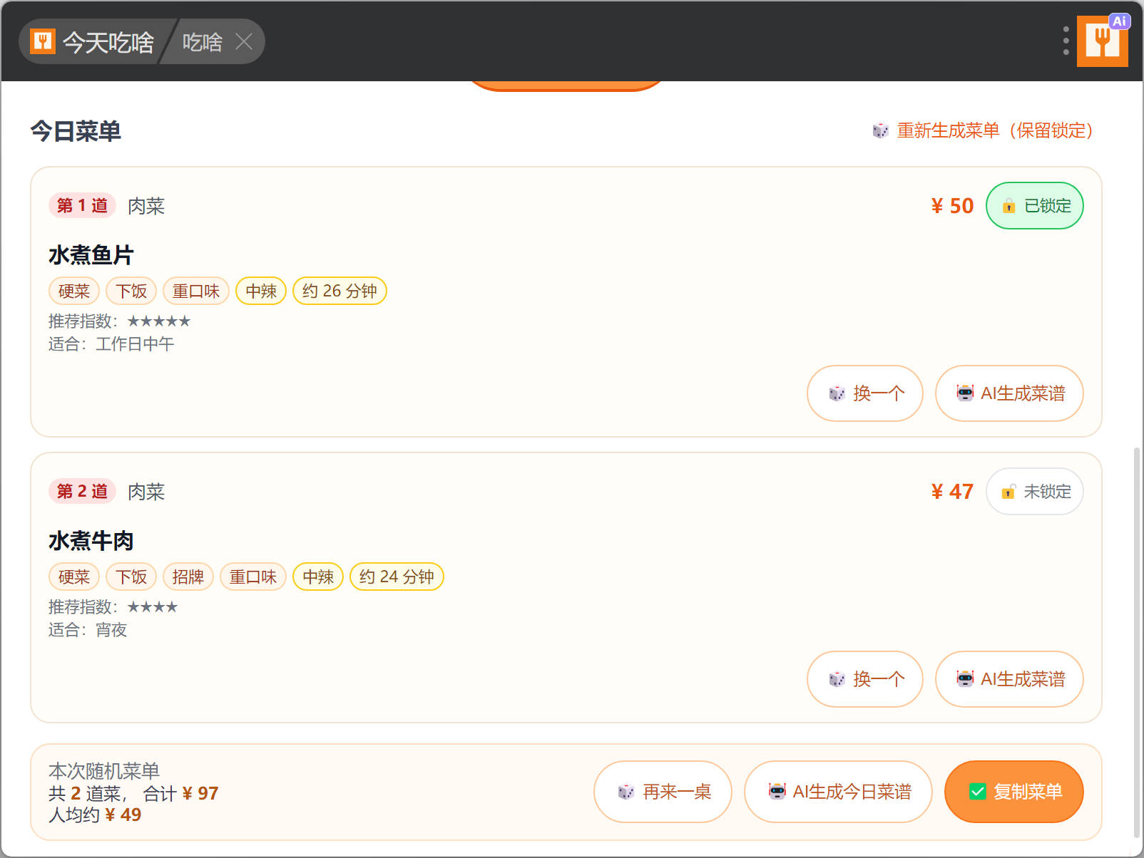Click the lock icon in 已锁定
This screenshot has width=1144, height=858.
[1008, 206]
